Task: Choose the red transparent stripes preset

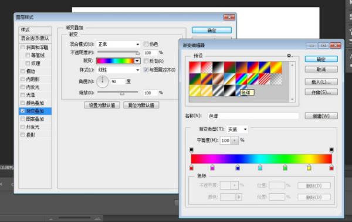Action: (265, 79)
